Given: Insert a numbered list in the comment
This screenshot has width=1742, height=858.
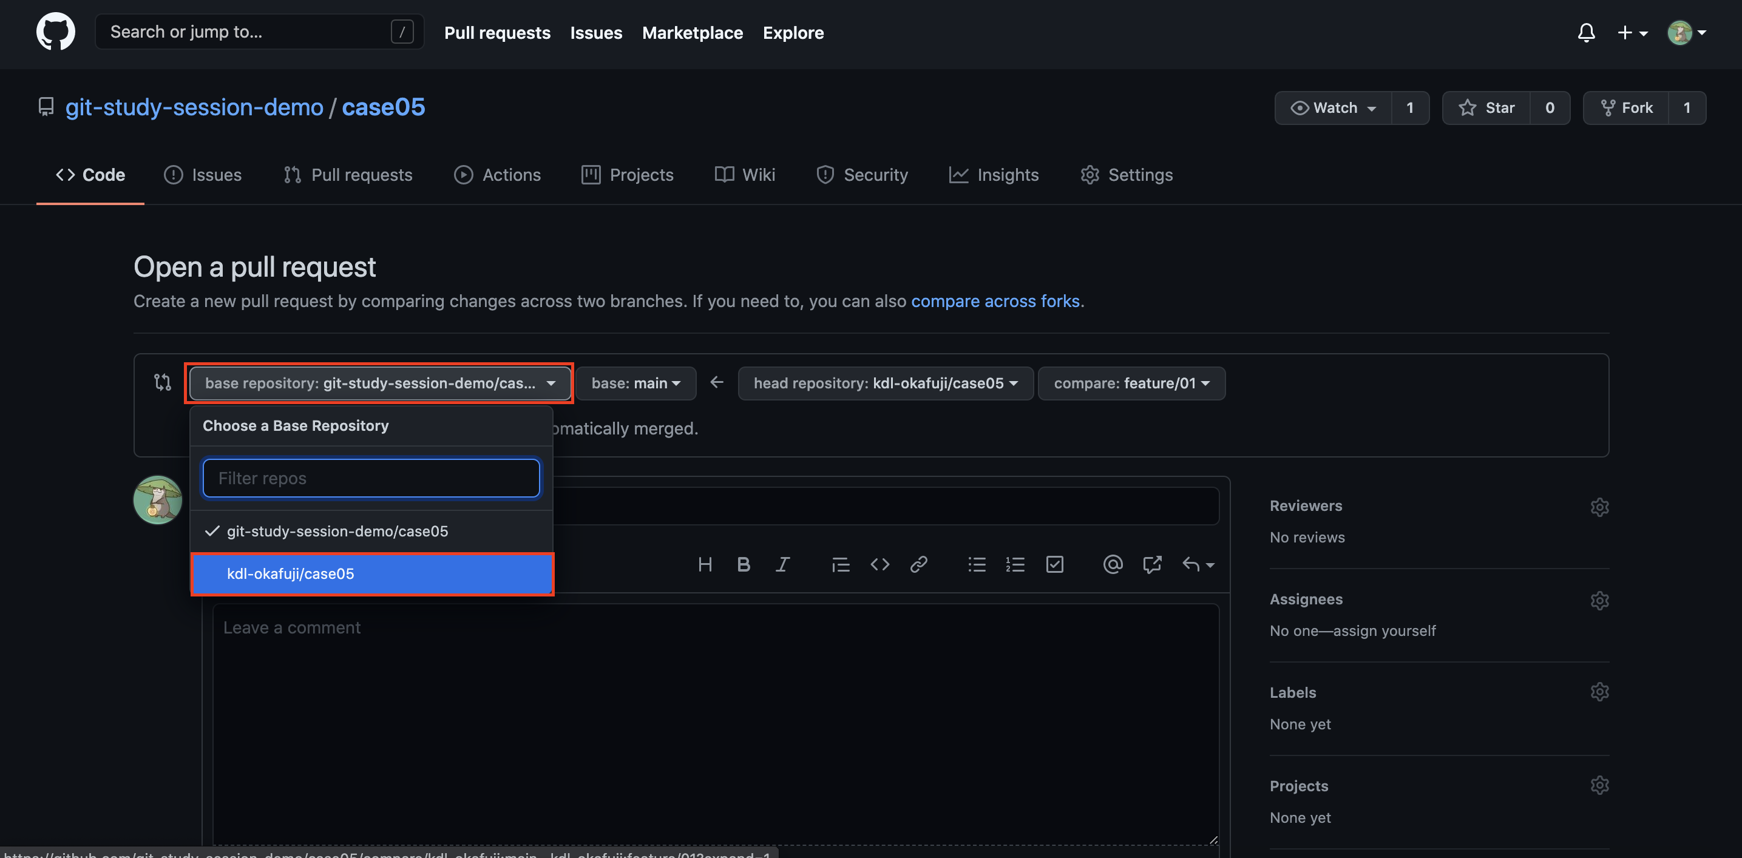Looking at the screenshot, I should coord(1015,564).
